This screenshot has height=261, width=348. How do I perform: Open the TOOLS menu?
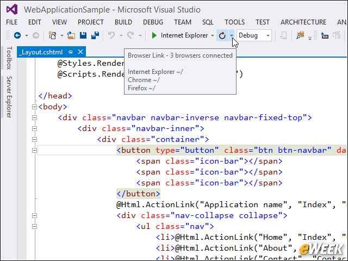coord(234,22)
